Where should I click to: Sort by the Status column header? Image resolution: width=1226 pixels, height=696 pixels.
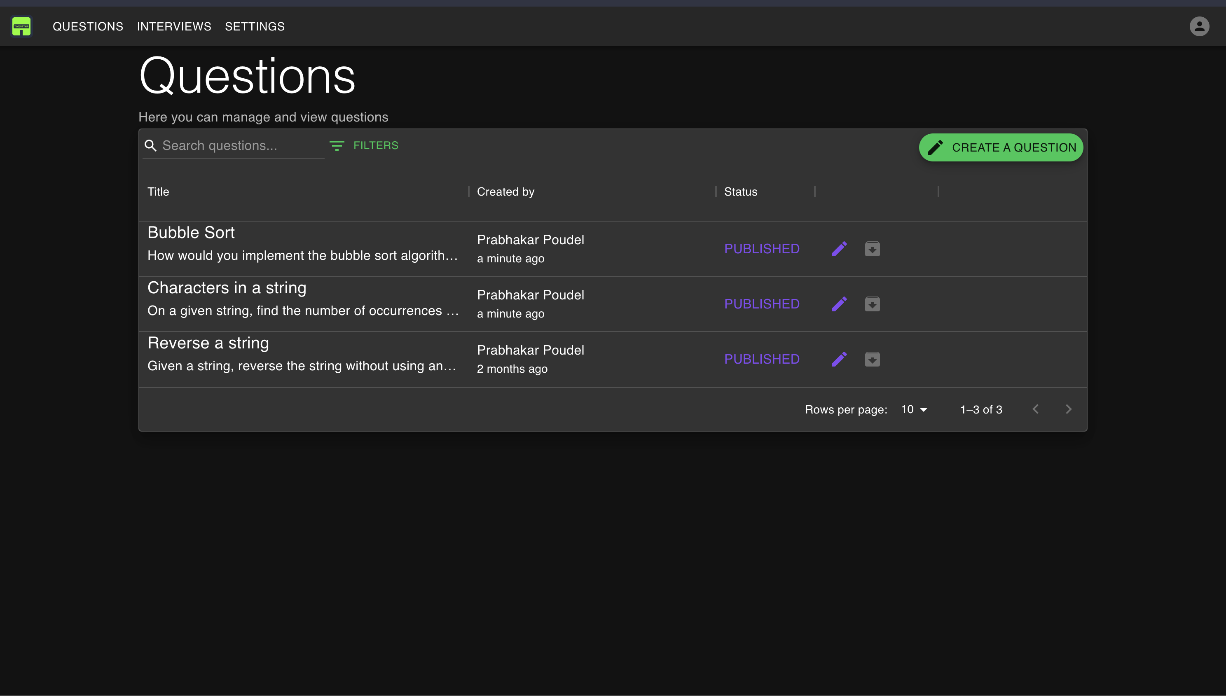tap(741, 192)
